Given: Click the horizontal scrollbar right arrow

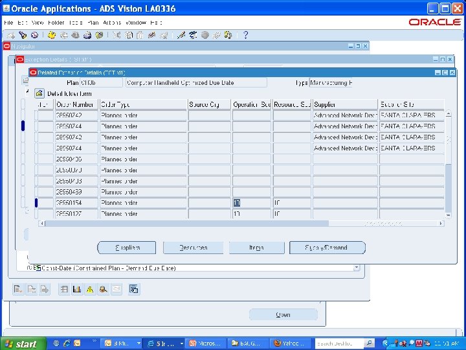Looking at the screenshot, I should [441, 223].
